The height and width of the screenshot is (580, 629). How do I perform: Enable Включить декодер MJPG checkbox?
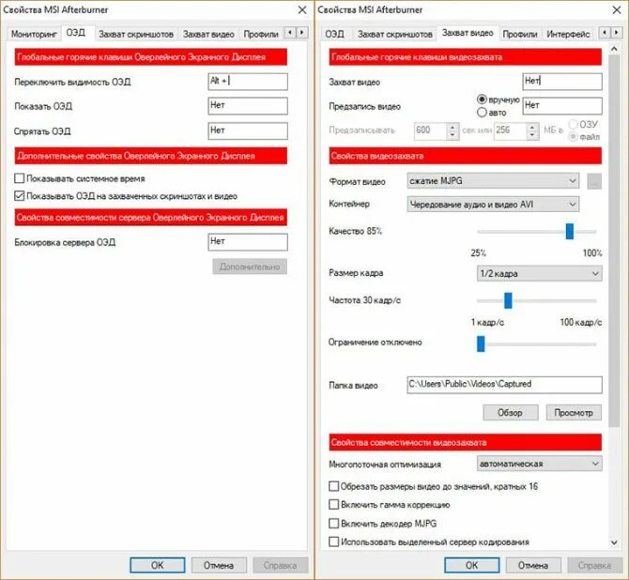(x=333, y=523)
